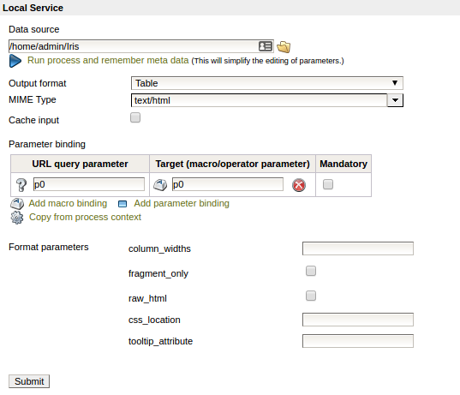Viewport: 460px width, 395px height.
Task: Click the Copy from process context link
Action: coord(85,217)
